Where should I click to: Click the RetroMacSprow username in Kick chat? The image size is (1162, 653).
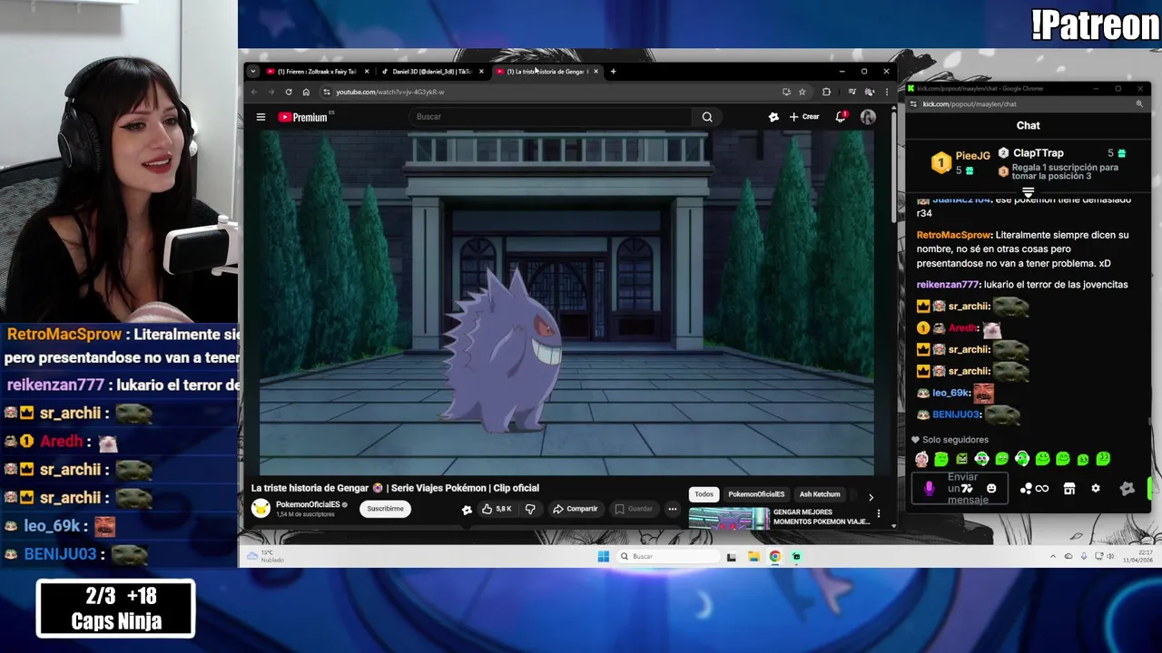pyautogui.click(x=953, y=235)
